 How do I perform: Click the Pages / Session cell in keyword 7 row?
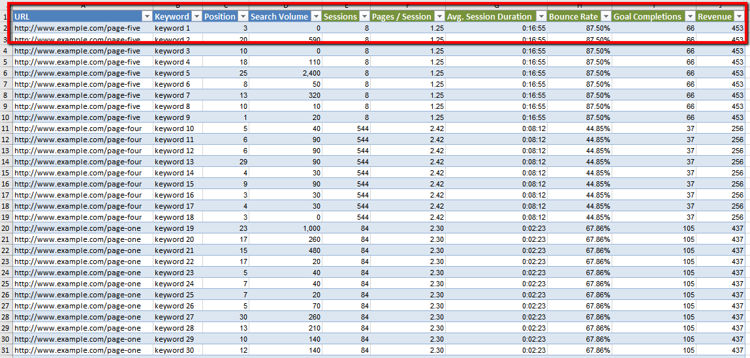coord(408,95)
